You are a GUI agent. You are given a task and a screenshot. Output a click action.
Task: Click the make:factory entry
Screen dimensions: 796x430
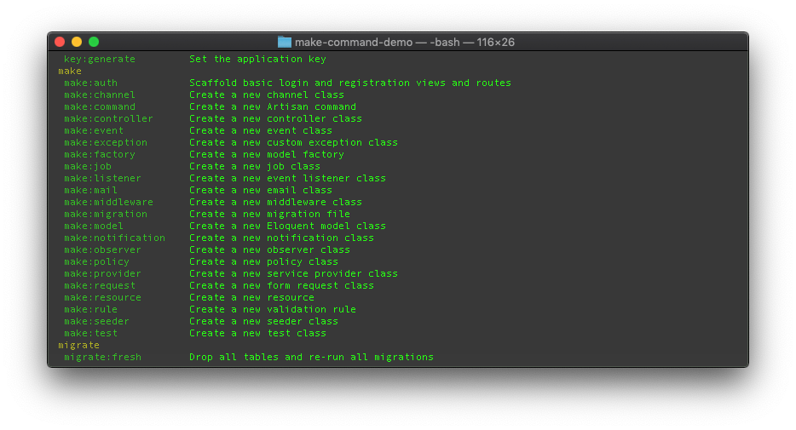pyautogui.click(x=100, y=154)
